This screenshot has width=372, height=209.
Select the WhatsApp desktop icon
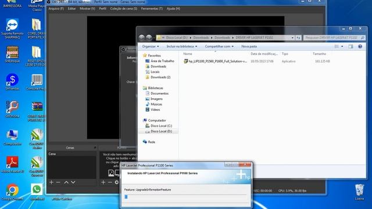37,192
